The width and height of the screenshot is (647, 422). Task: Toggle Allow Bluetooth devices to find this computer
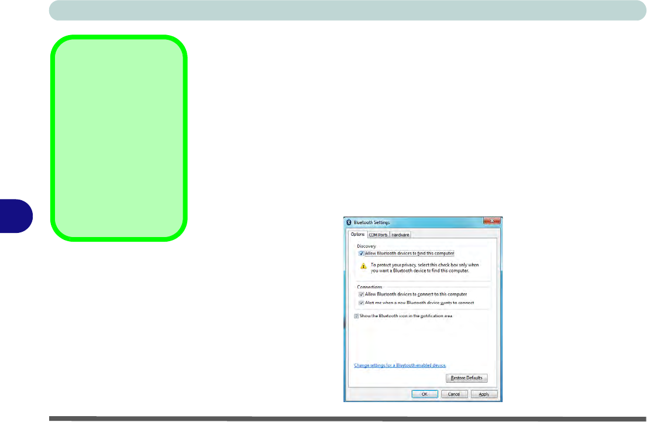361,253
